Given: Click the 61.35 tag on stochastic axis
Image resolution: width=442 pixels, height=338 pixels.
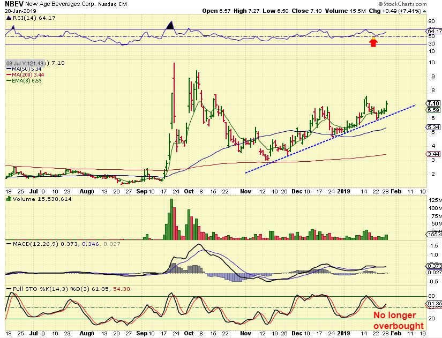Looking at the screenshot, I should point(434,304).
